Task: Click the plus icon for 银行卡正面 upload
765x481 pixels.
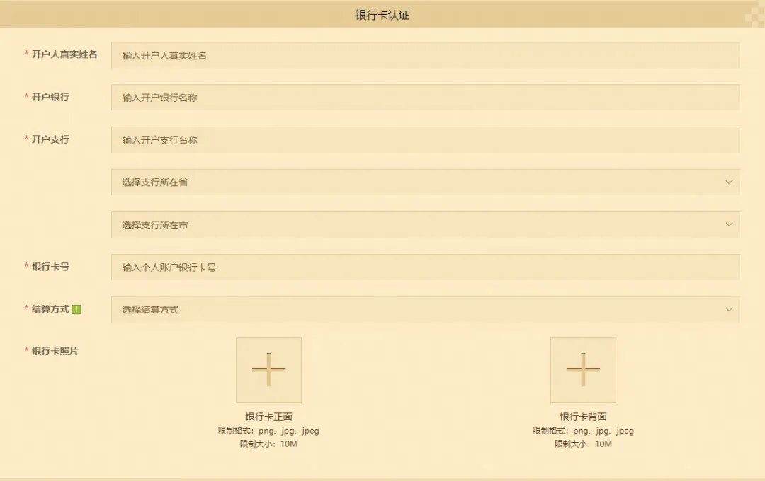Action: click(x=268, y=370)
